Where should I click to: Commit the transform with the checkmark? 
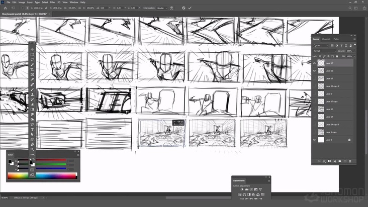tap(190, 8)
